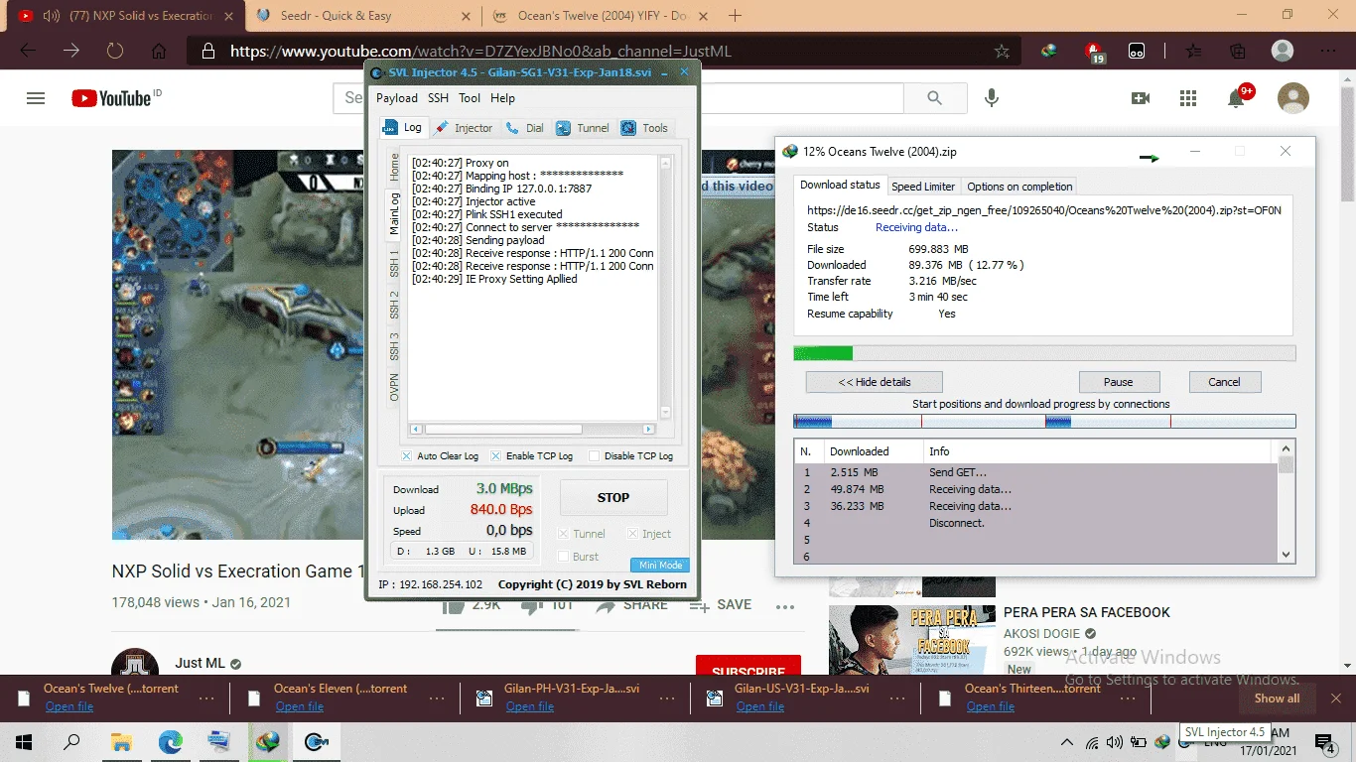Open the Options on completion tab
The image size is (1356, 762).
coord(1019,187)
